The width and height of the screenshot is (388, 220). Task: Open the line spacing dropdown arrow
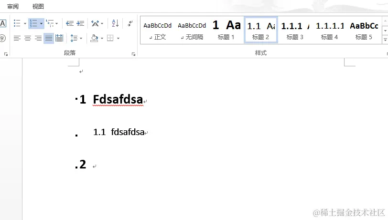81,38
